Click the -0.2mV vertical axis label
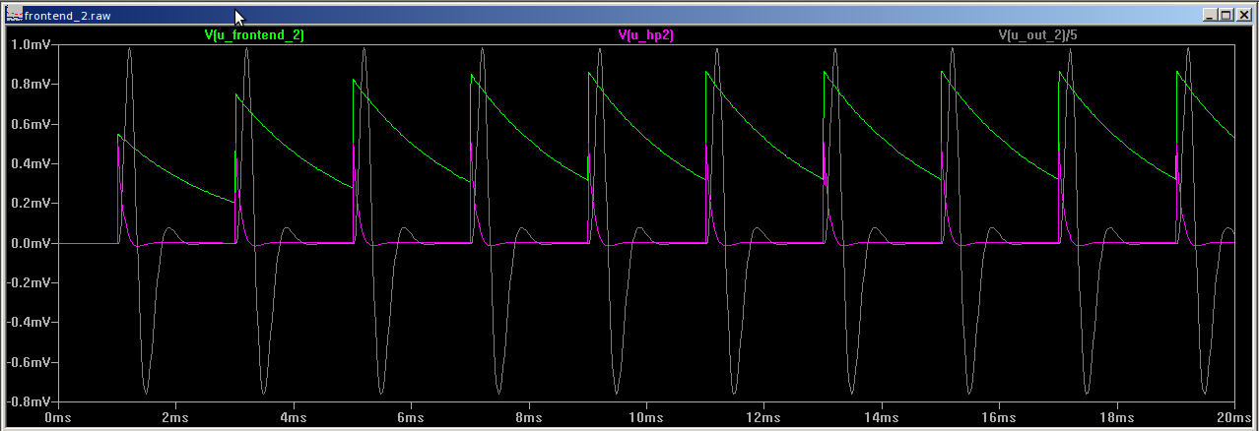Viewport: 1259px width, 431px height. click(28, 282)
